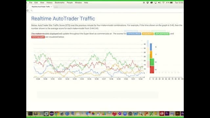Click the orange bar in the bar chart
Screen dimensions: 210x118
point(151,54)
